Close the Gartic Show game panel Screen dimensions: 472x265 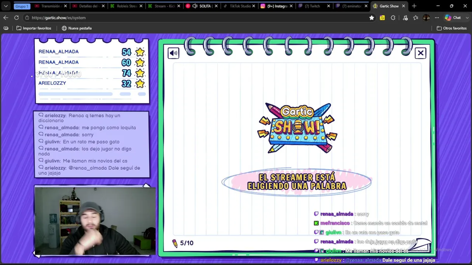click(420, 53)
